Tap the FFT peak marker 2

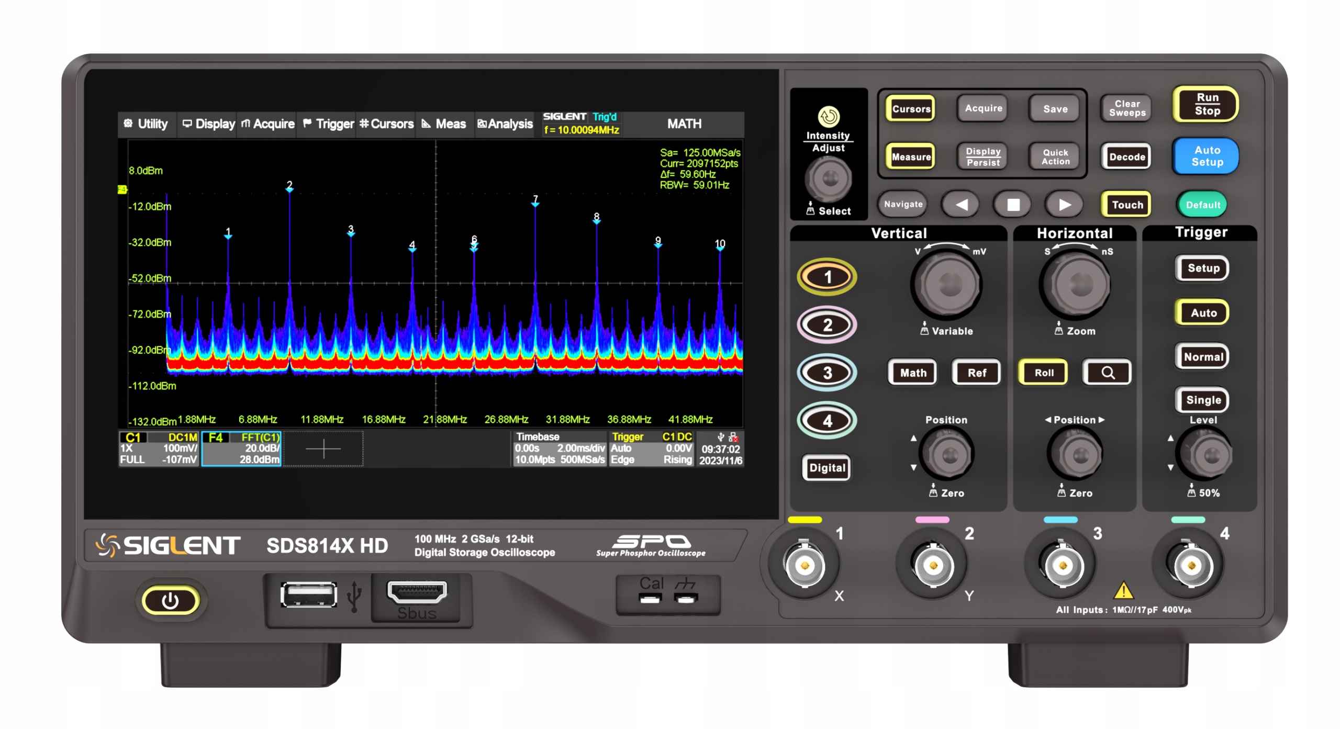tap(289, 189)
